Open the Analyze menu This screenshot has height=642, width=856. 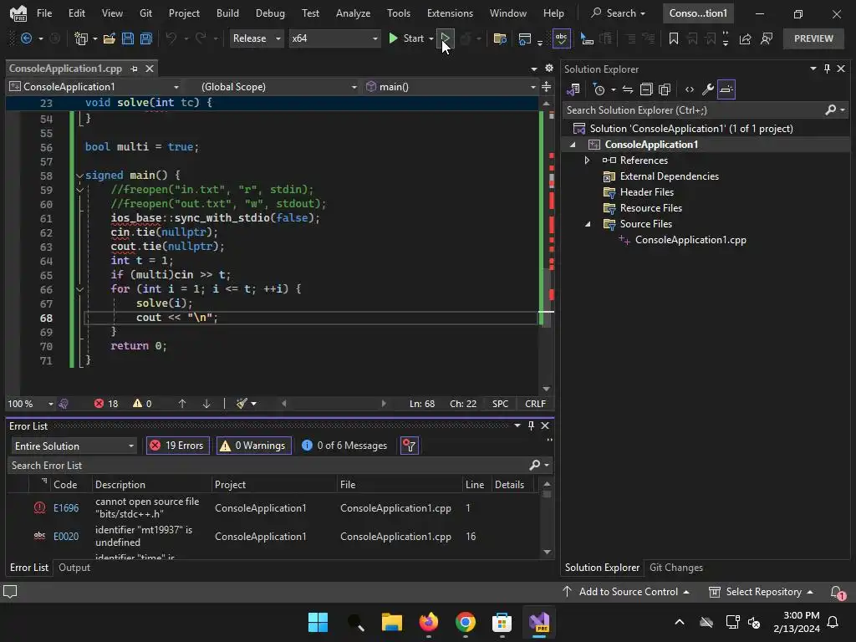tap(353, 13)
